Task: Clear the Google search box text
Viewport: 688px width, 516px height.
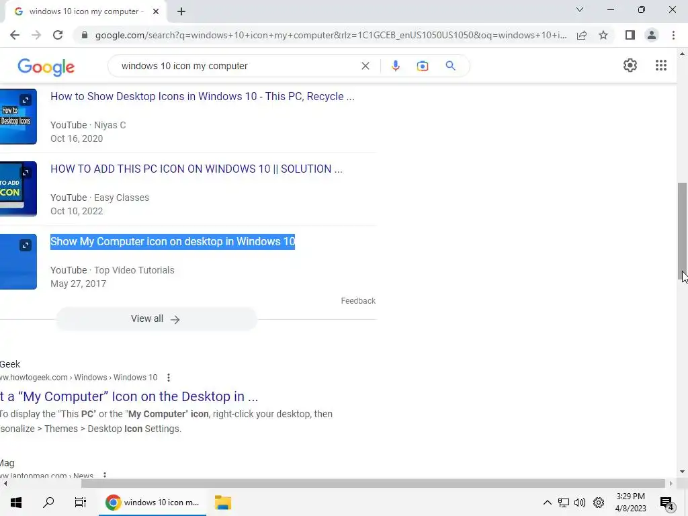Action: [365, 66]
